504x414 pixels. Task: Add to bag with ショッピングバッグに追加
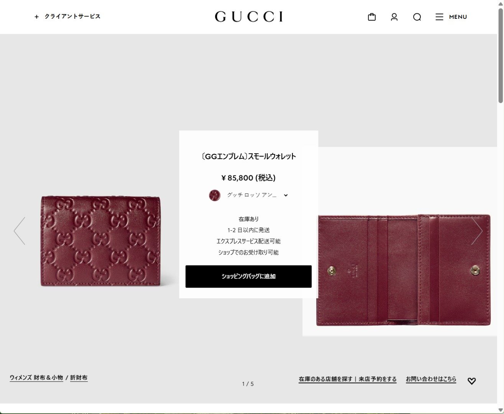(x=248, y=276)
